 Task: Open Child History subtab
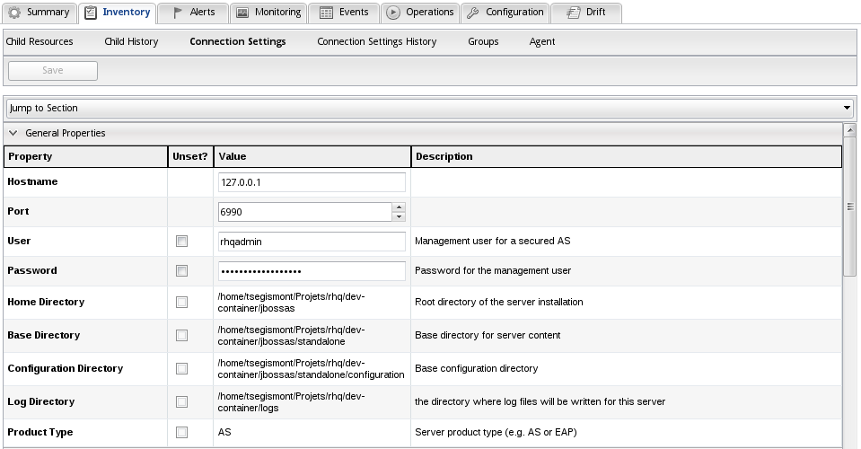(x=131, y=41)
